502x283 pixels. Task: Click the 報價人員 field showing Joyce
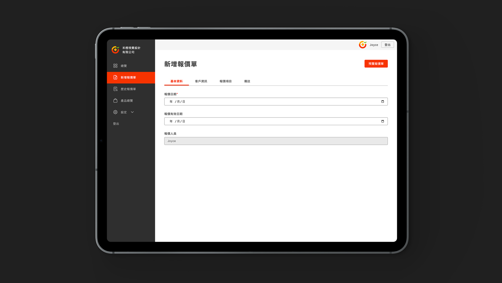(x=276, y=141)
